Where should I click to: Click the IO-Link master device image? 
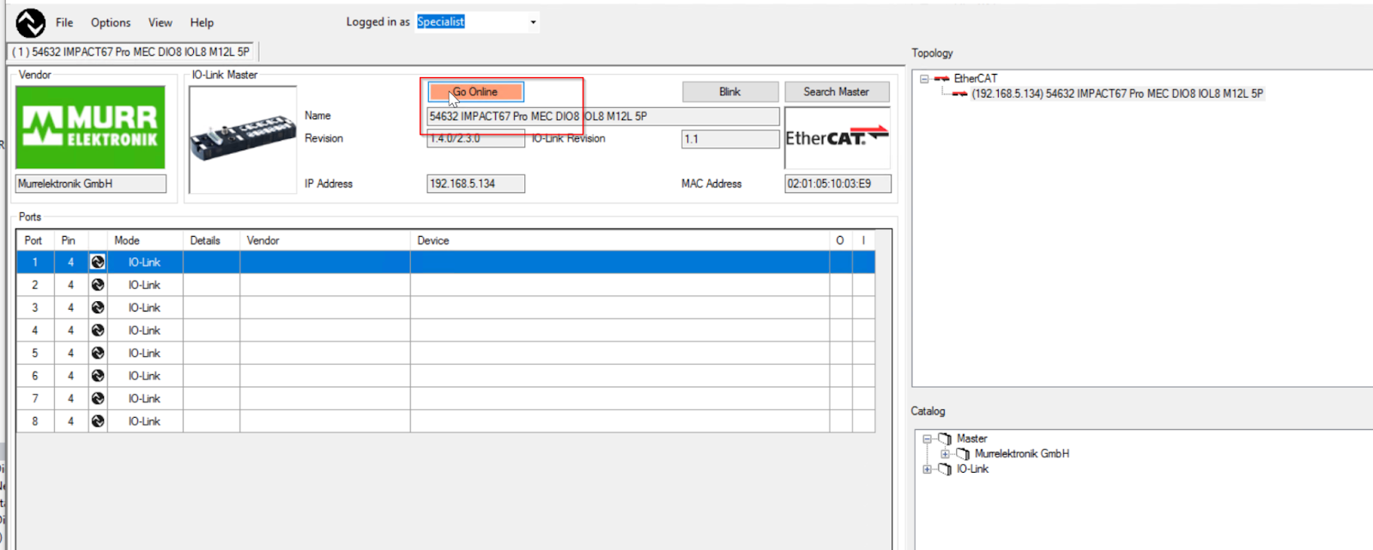(x=243, y=139)
